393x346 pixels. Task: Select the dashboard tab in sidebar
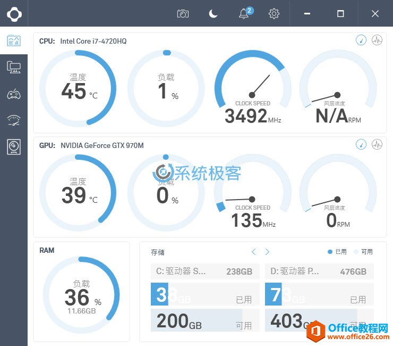point(14,40)
